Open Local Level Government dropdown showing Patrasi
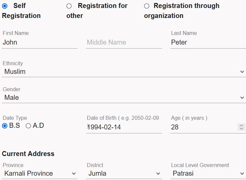Viewport: 246px width, 180px height. tap(208, 173)
